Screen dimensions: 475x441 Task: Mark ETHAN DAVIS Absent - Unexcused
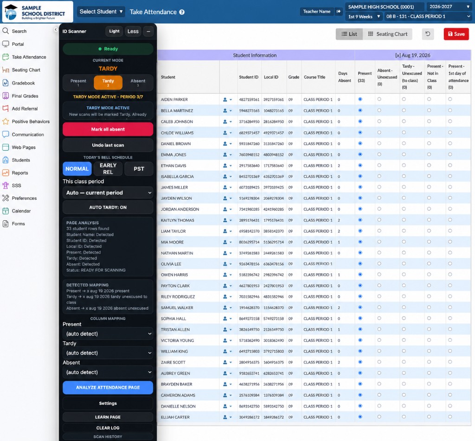click(379, 166)
